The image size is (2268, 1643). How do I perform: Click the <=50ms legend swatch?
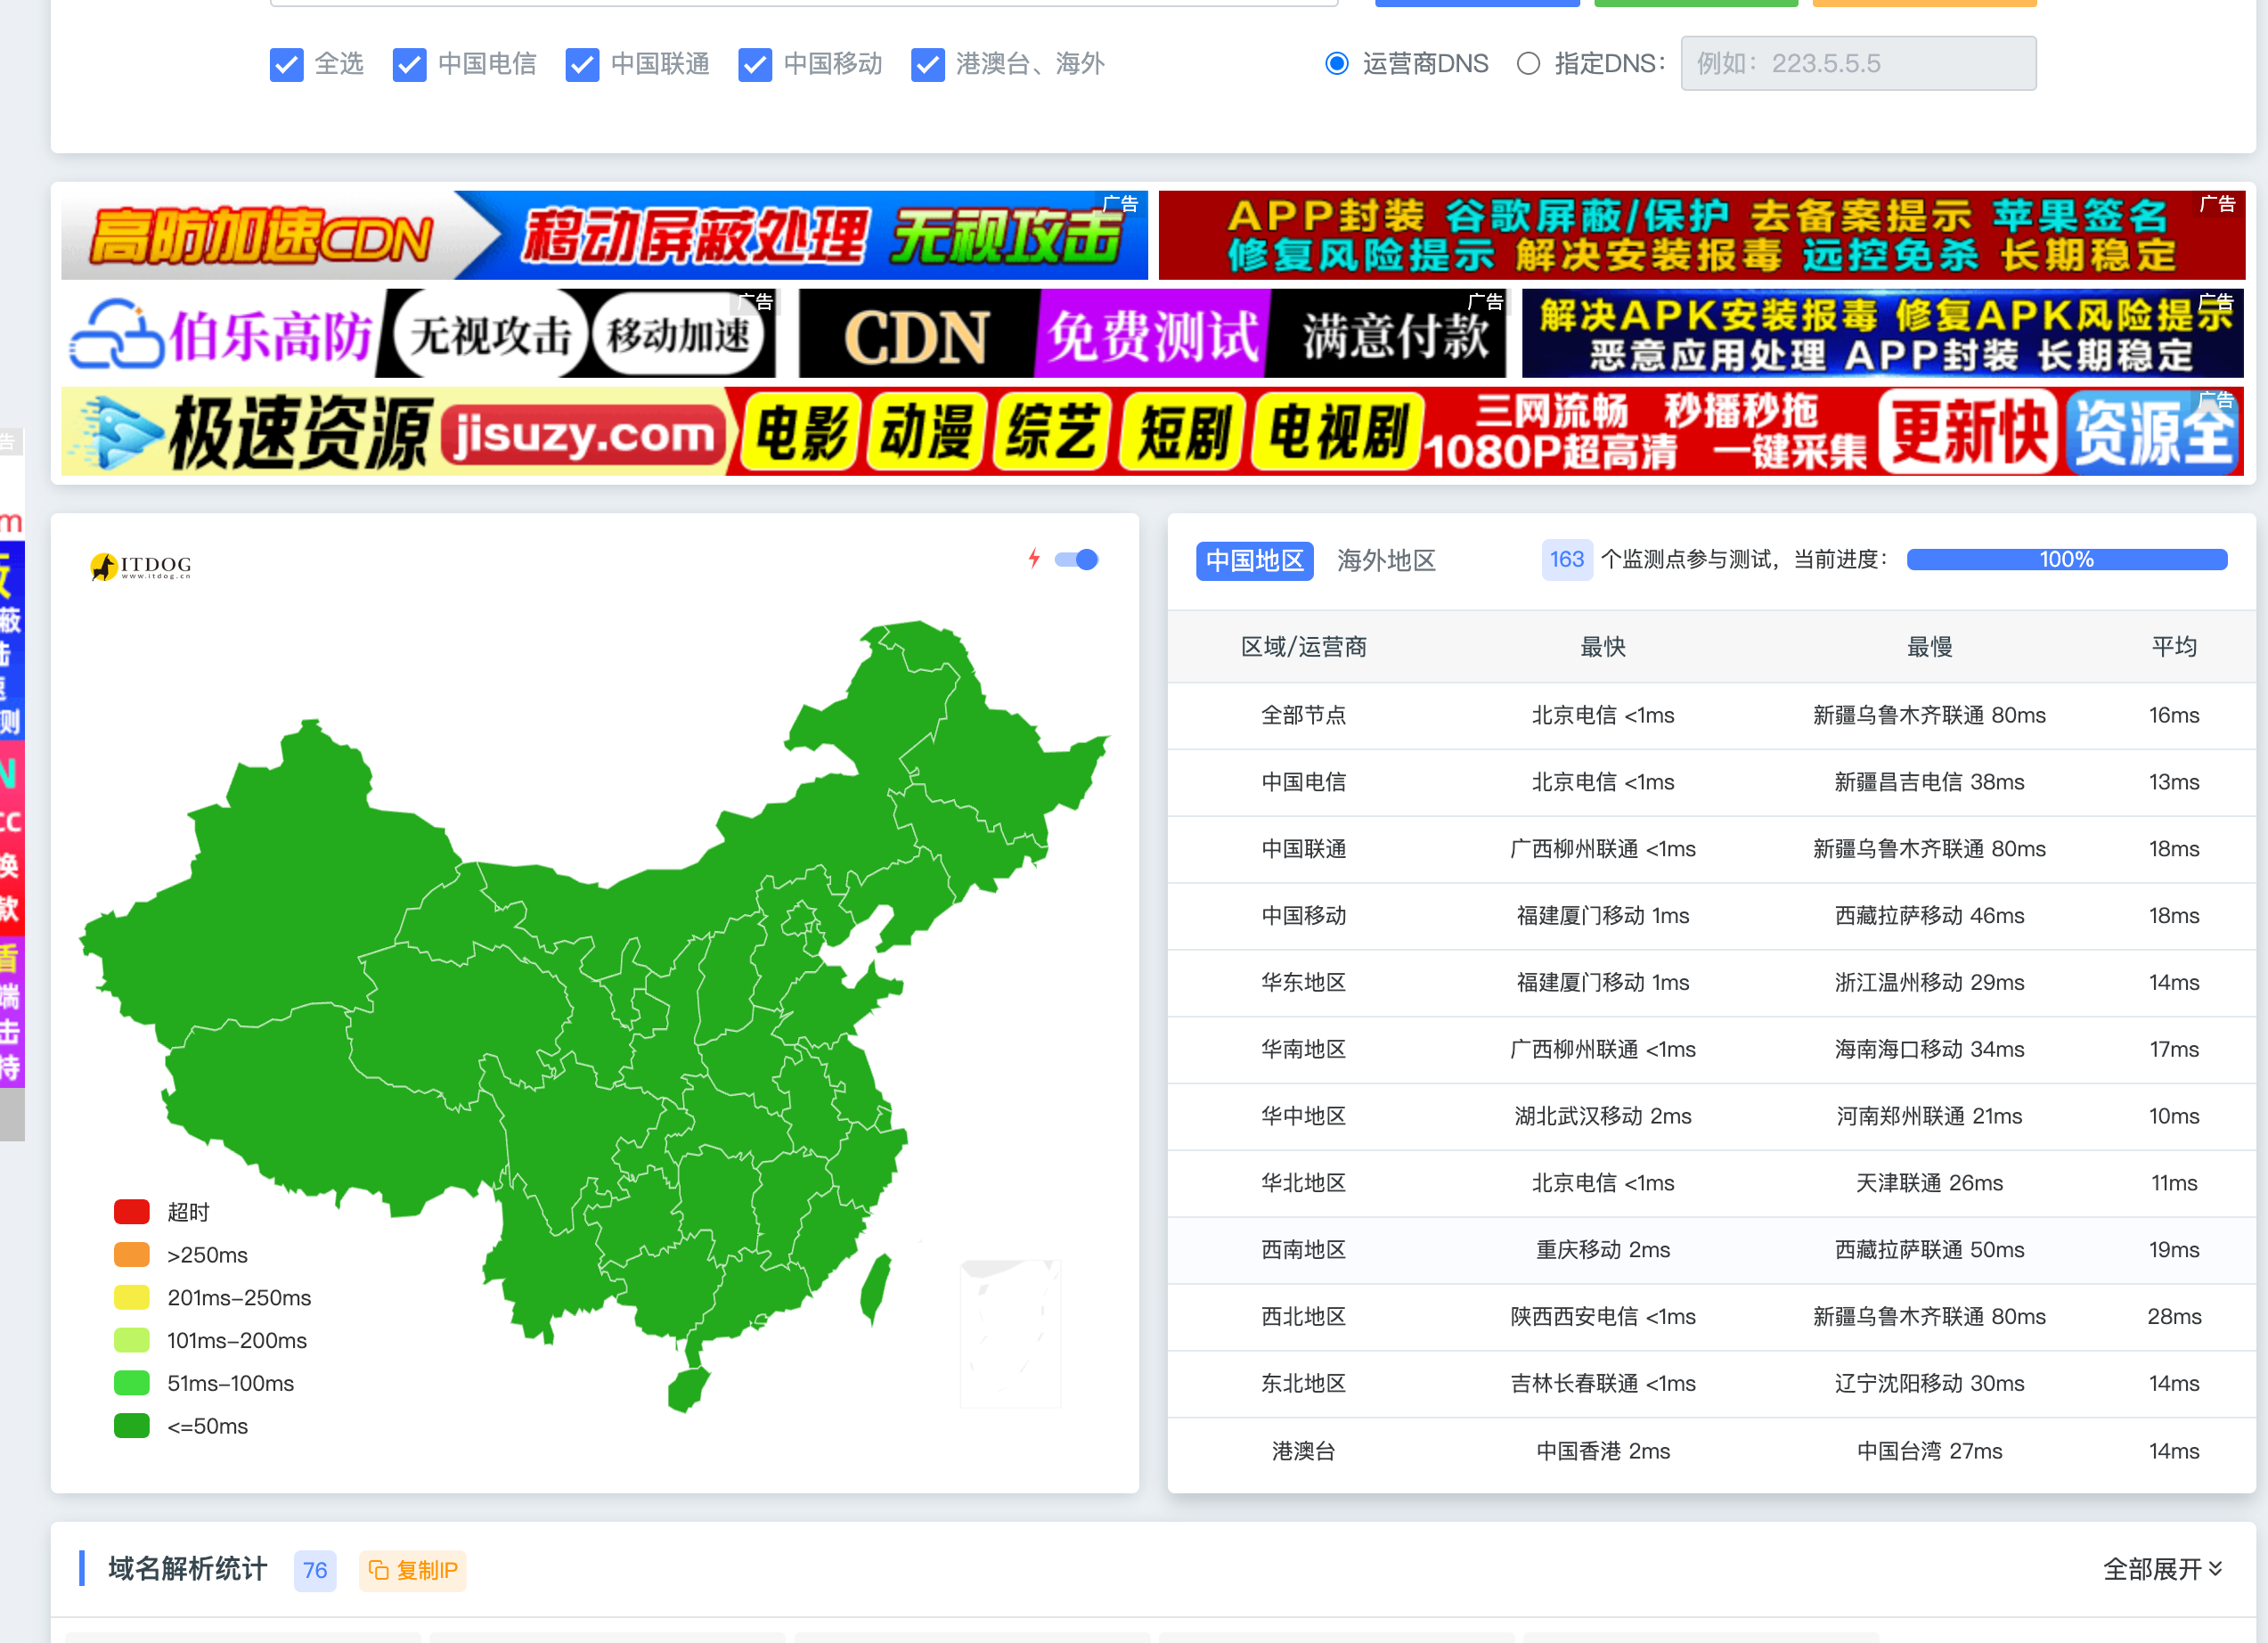pyautogui.click(x=132, y=1427)
